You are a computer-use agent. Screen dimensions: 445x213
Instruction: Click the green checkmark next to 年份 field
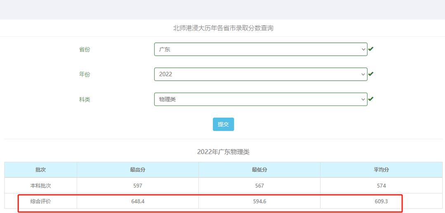point(371,74)
